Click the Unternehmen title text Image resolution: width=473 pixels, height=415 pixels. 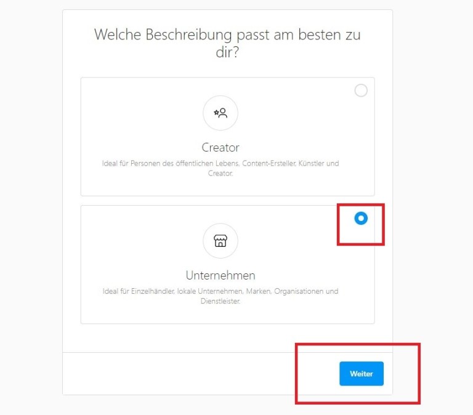pyautogui.click(x=220, y=275)
